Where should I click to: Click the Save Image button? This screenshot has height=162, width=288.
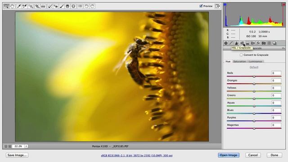pos(17,155)
